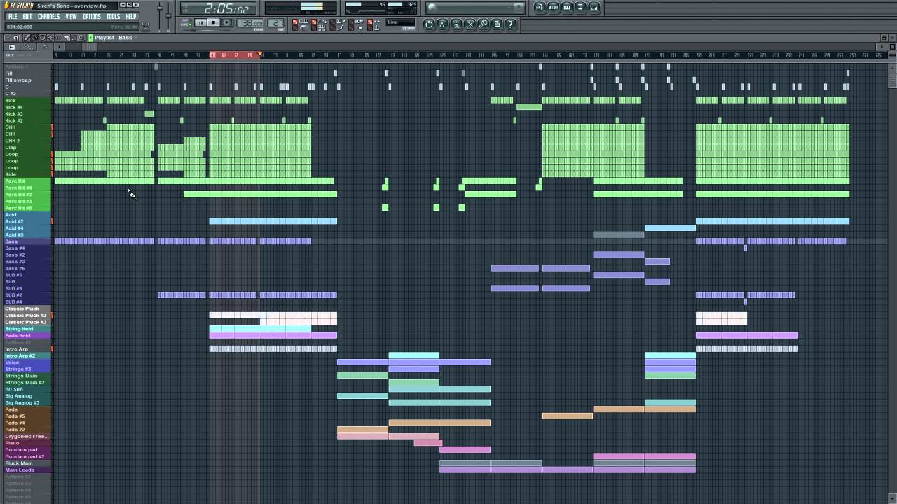Show the playlist window shortcut button

tap(540, 7)
